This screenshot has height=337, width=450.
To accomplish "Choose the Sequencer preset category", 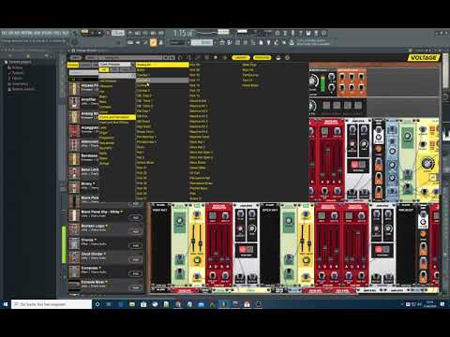I will click(107, 143).
